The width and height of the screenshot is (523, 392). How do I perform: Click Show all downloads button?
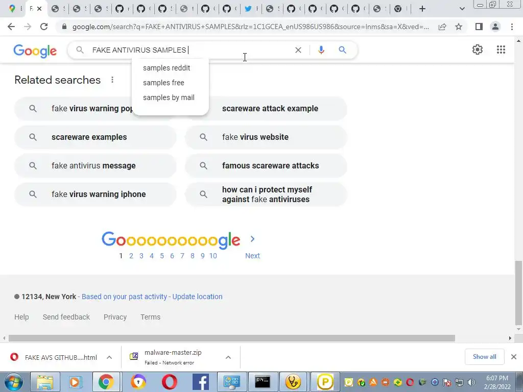coord(484,357)
